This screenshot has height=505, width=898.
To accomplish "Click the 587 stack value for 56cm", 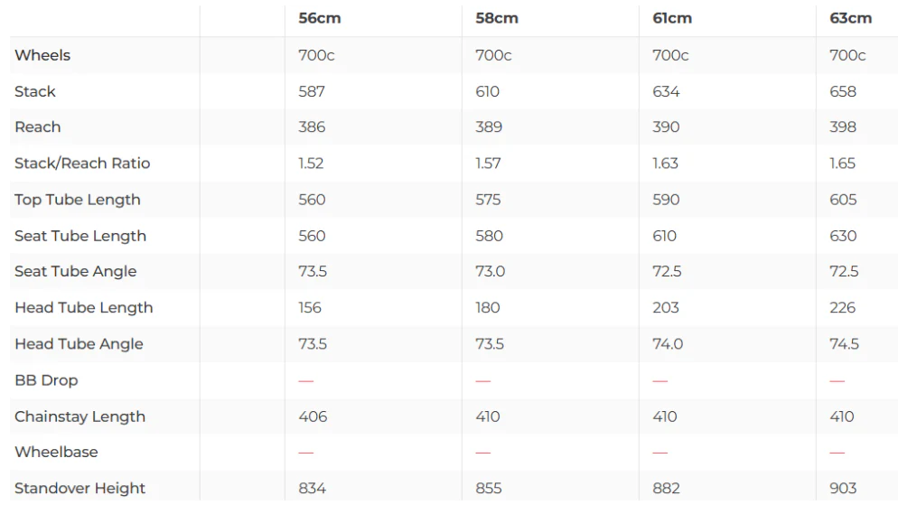I will point(312,91).
